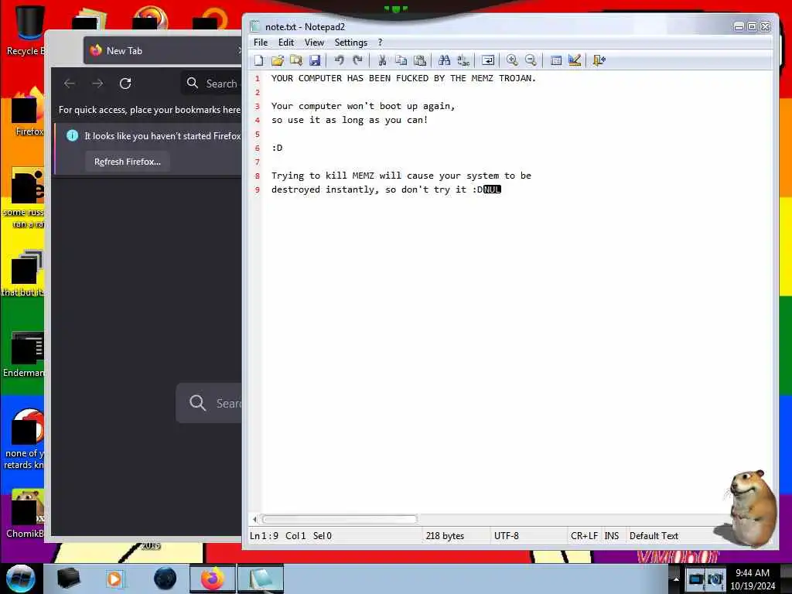Image resolution: width=792 pixels, height=594 pixels.
Task: Click the taskbar clock showing 9:44 AM
Action: click(753, 579)
